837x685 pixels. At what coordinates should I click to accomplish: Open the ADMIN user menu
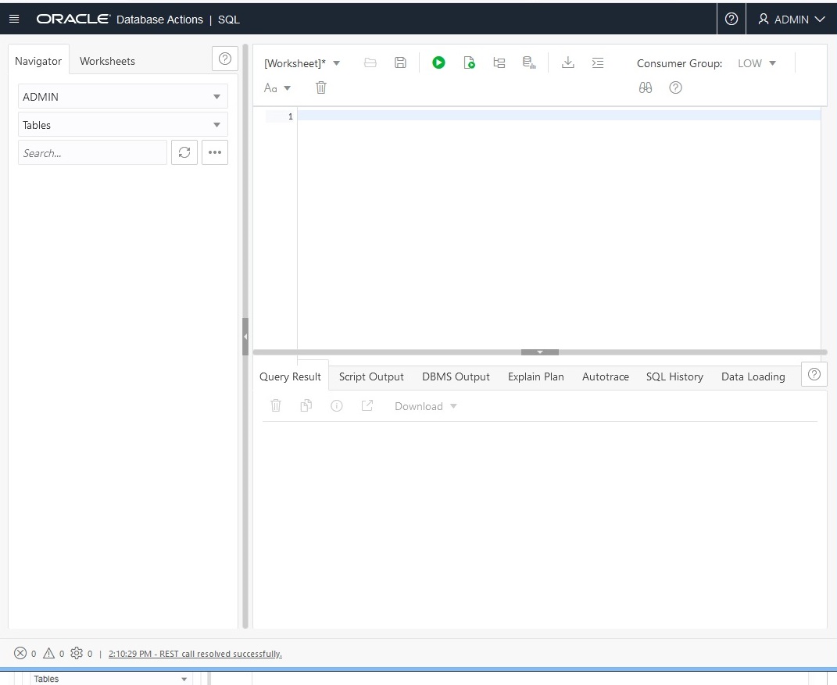click(792, 19)
